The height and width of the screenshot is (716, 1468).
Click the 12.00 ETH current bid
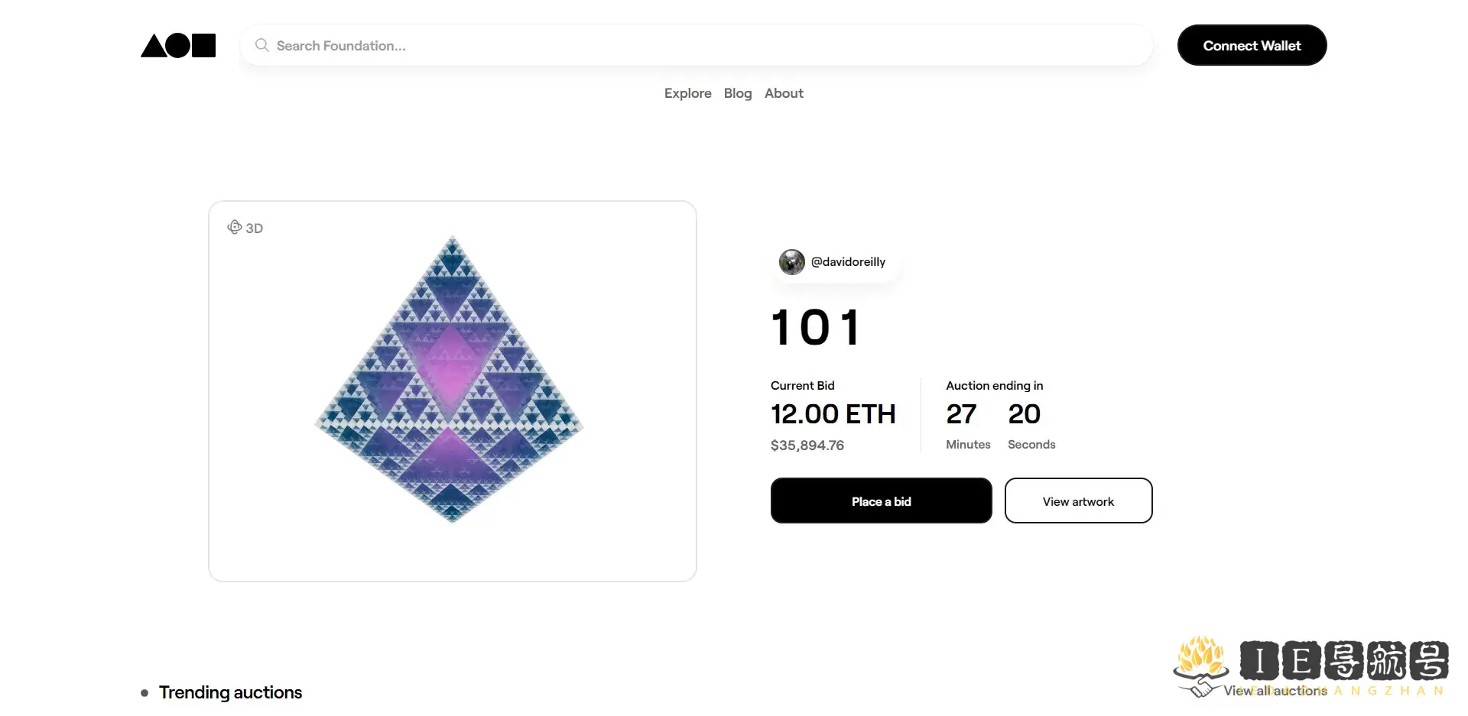833,414
